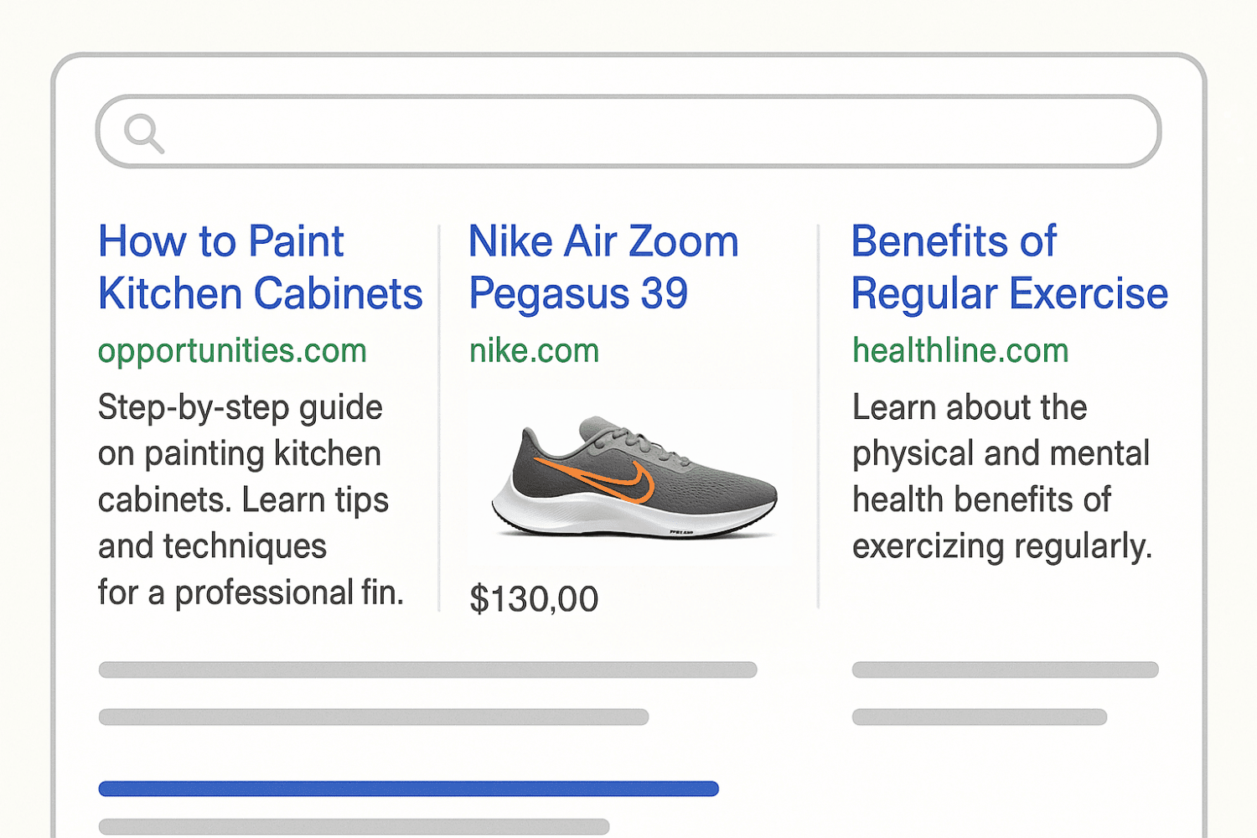The image size is (1257, 838).
Task: Click the gray line beneath the blue bar
Action: (353, 827)
